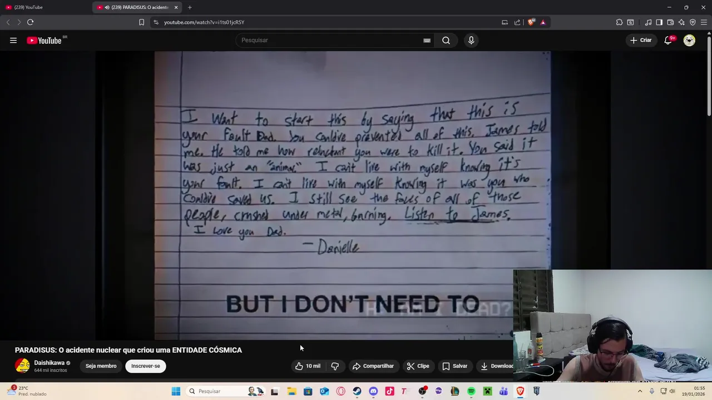Click the URL in the address bar
Screen dimensions: 712x400
(204, 22)
